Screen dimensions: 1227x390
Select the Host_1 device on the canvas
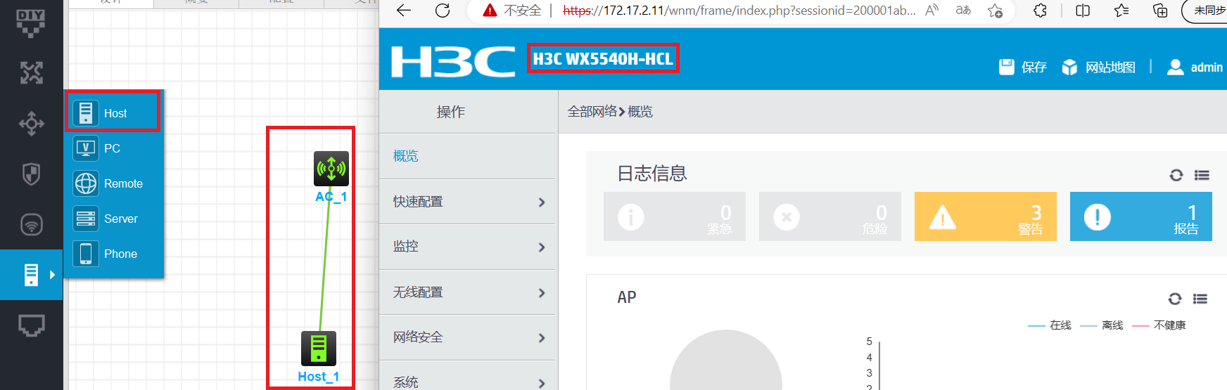point(319,349)
